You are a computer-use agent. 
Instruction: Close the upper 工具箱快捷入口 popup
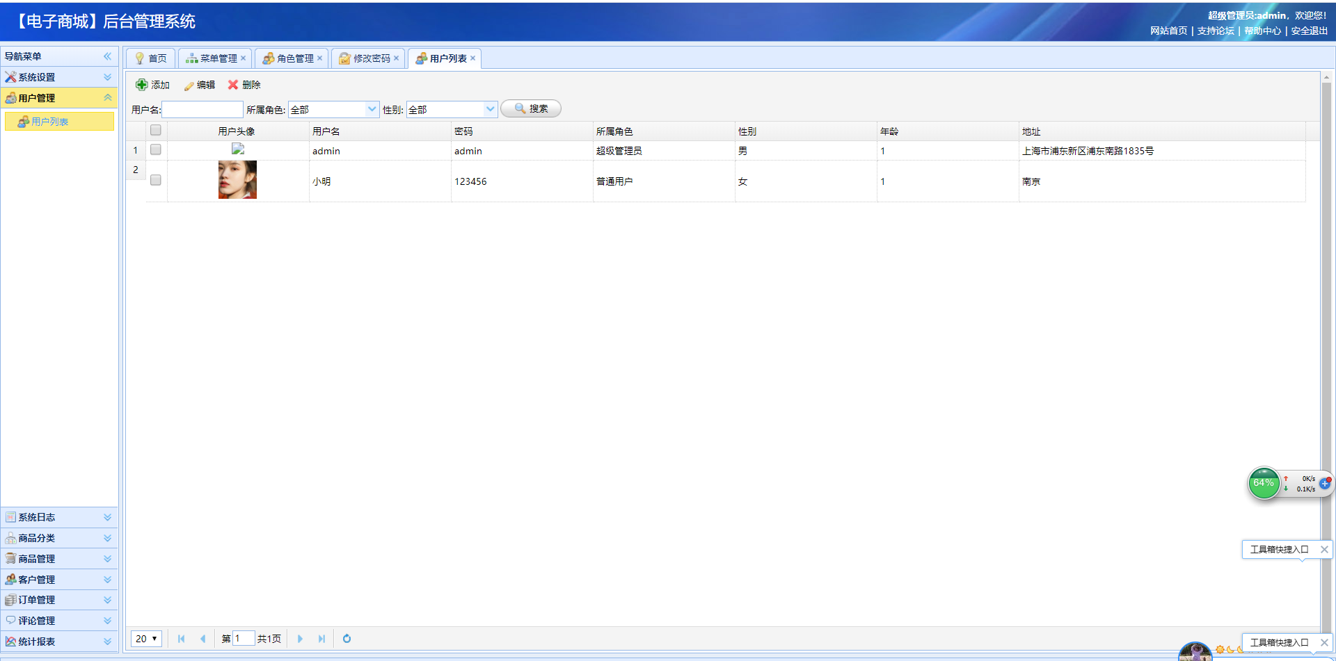[1324, 550]
